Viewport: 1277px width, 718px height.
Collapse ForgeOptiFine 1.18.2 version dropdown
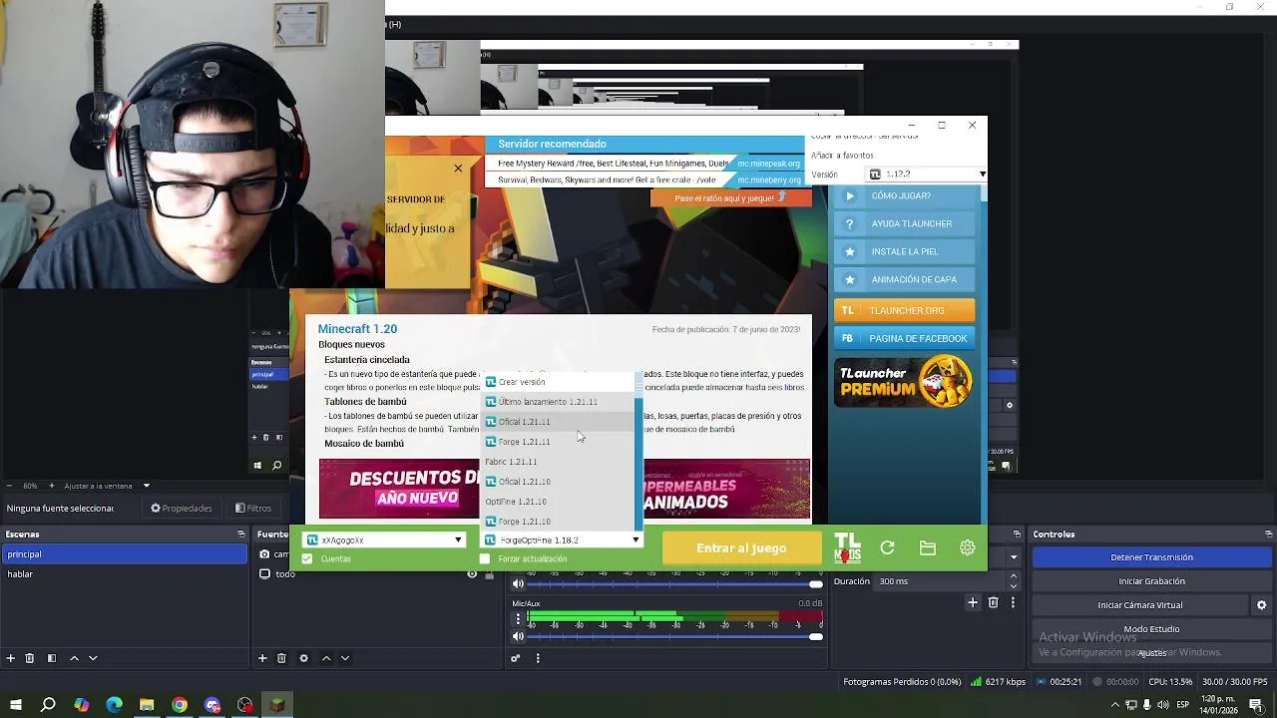tap(562, 539)
